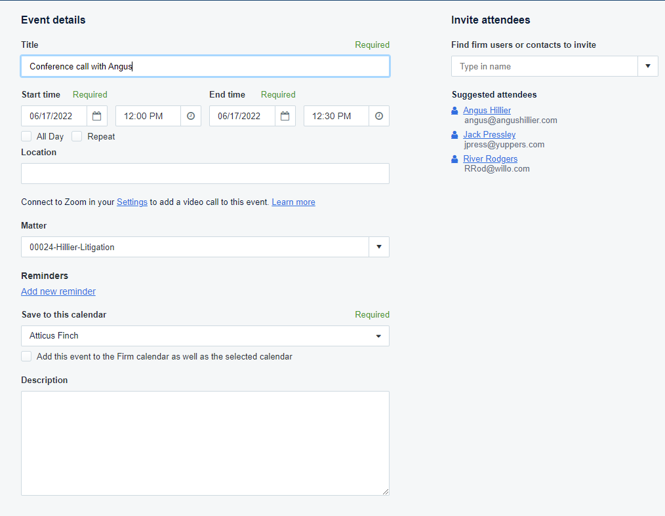
Task: Click the person icon beside River Rodgers
Action: click(455, 159)
